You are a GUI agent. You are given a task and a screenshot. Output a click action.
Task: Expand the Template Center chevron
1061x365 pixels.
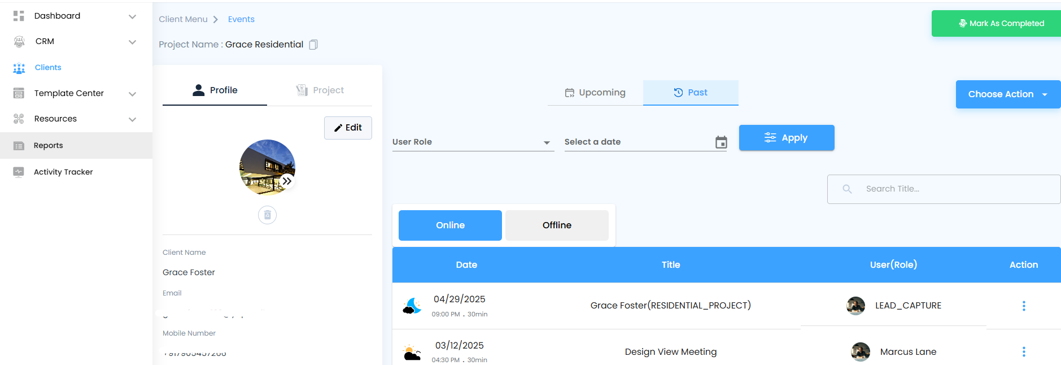coord(133,94)
